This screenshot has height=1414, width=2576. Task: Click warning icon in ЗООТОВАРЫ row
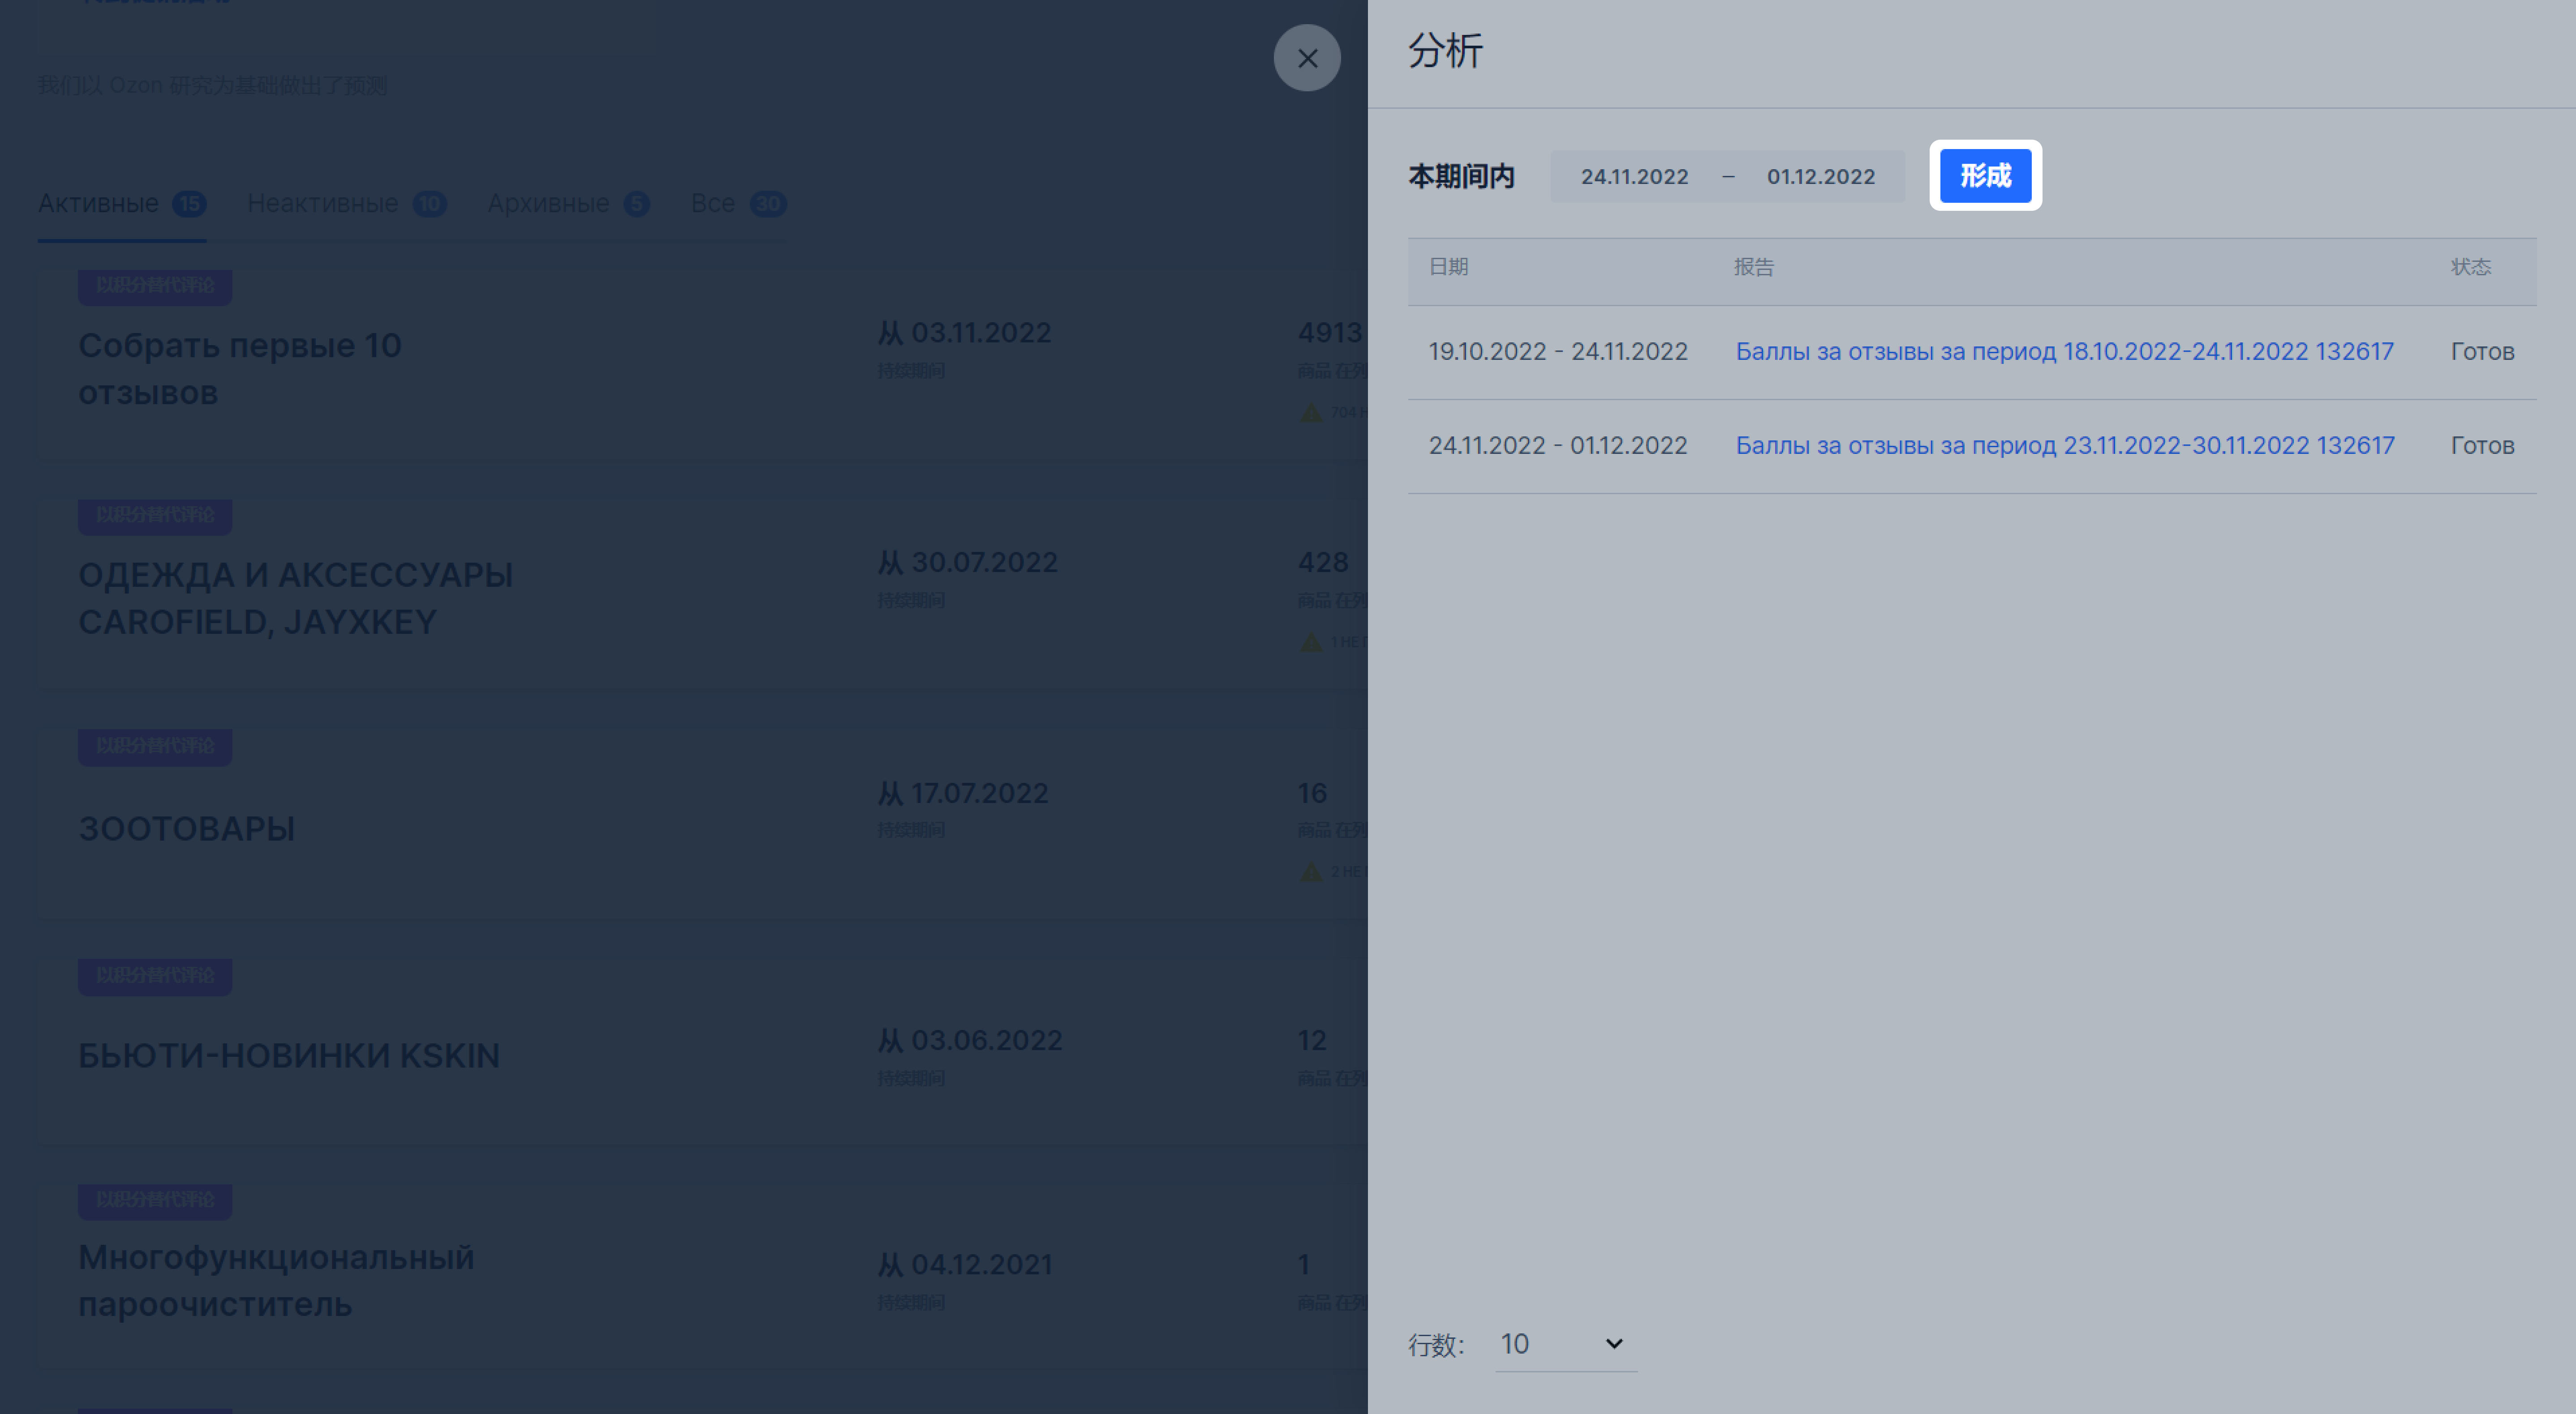[1311, 871]
